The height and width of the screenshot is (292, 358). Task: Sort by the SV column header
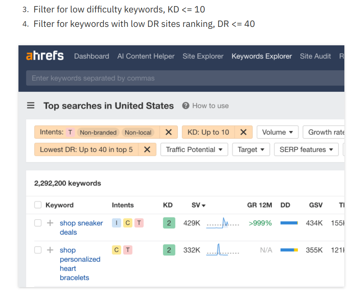(198, 205)
